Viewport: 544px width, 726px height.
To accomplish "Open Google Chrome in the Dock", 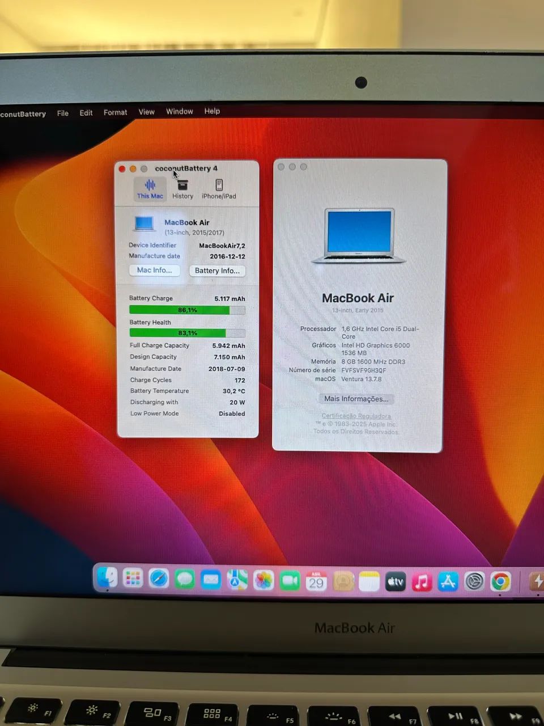I will [500, 581].
